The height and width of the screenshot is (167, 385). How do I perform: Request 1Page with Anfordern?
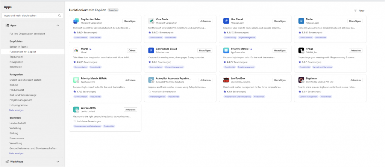coord(356,51)
